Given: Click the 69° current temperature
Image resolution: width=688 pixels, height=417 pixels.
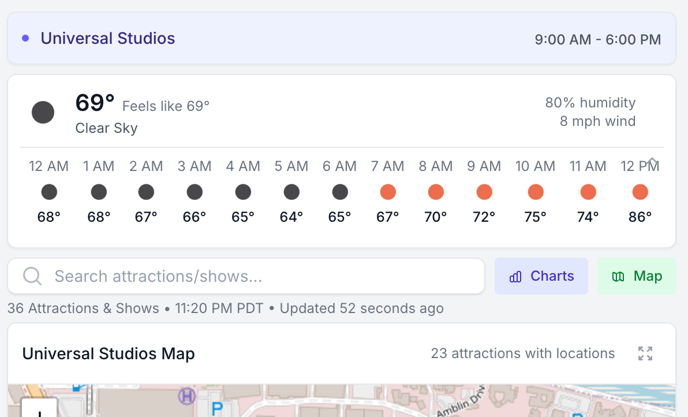Looking at the screenshot, I should tap(95, 103).
